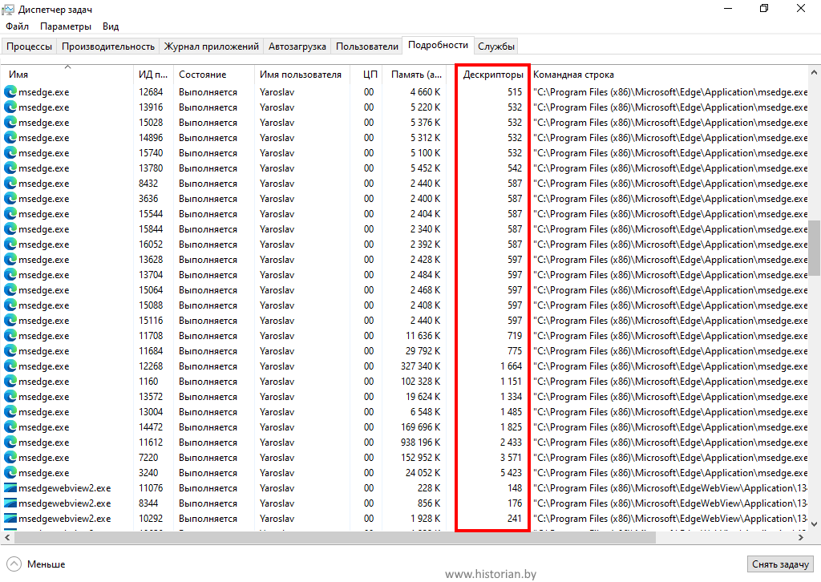Click the Edge icon of process 3636

click(10, 198)
